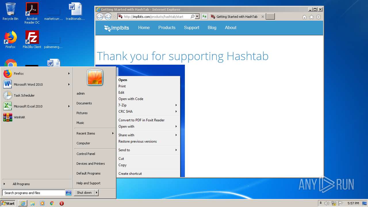This screenshot has width=368, height=207.
Task: Click Search programs and files field
Action: pos(34,193)
